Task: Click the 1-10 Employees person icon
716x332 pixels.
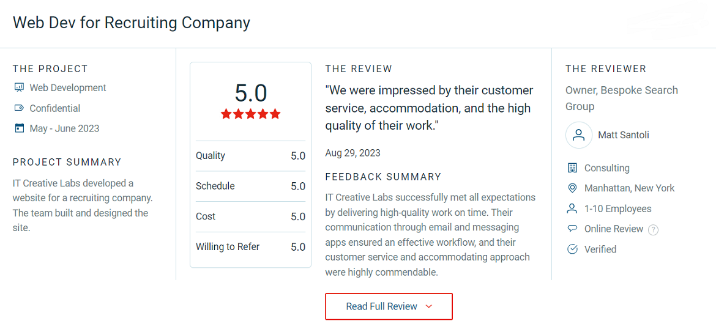Action: tap(572, 208)
